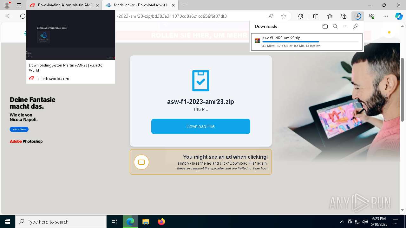Click the file clipboard check icon

pyautogui.click(x=200, y=80)
